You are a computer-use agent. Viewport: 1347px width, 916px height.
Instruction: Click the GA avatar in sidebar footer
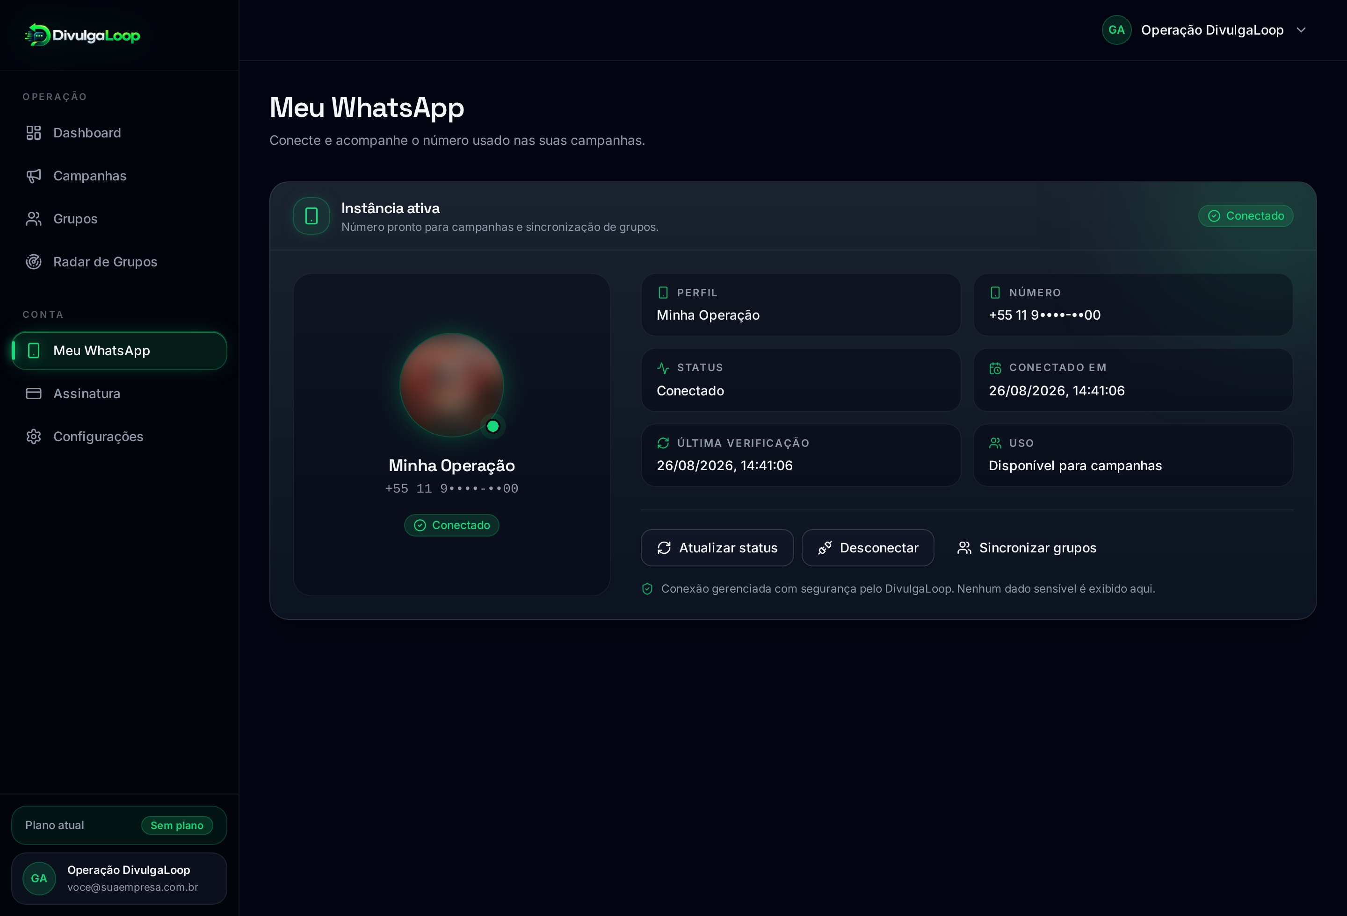coord(39,878)
